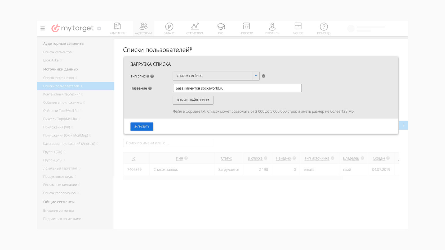
Task: Click help icon beside Тип источника column
Action: pyautogui.click(x=333, y=158)
